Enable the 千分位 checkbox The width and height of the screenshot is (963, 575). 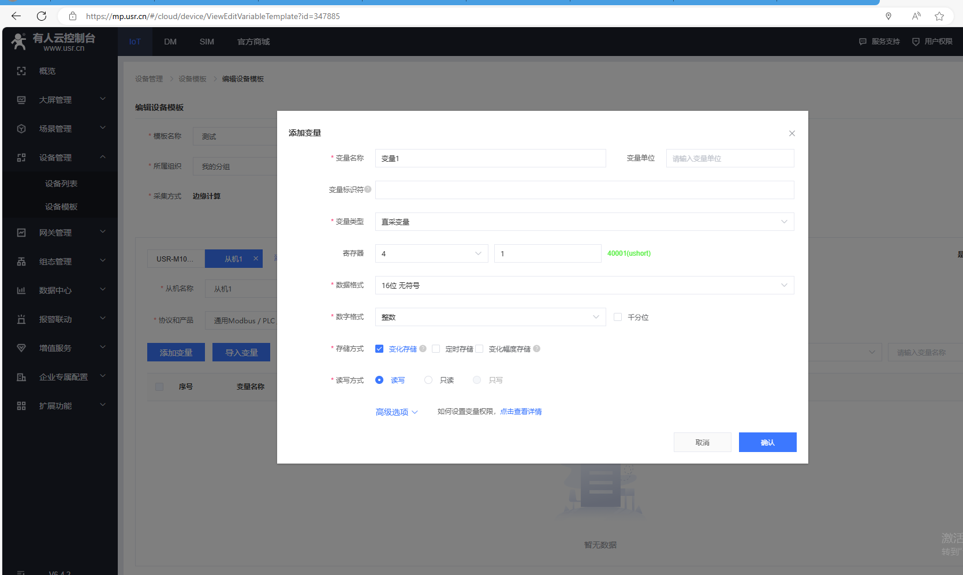[x=618, y=317]
